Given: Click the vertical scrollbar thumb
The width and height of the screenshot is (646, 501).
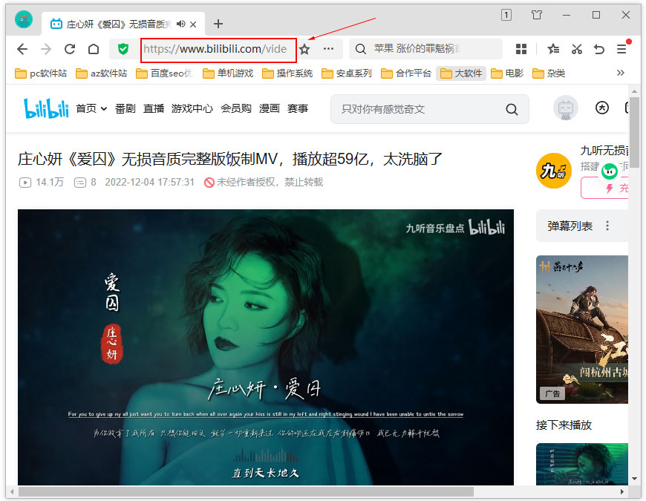Looking at the screenshot, I should click(x=634, y=132).
